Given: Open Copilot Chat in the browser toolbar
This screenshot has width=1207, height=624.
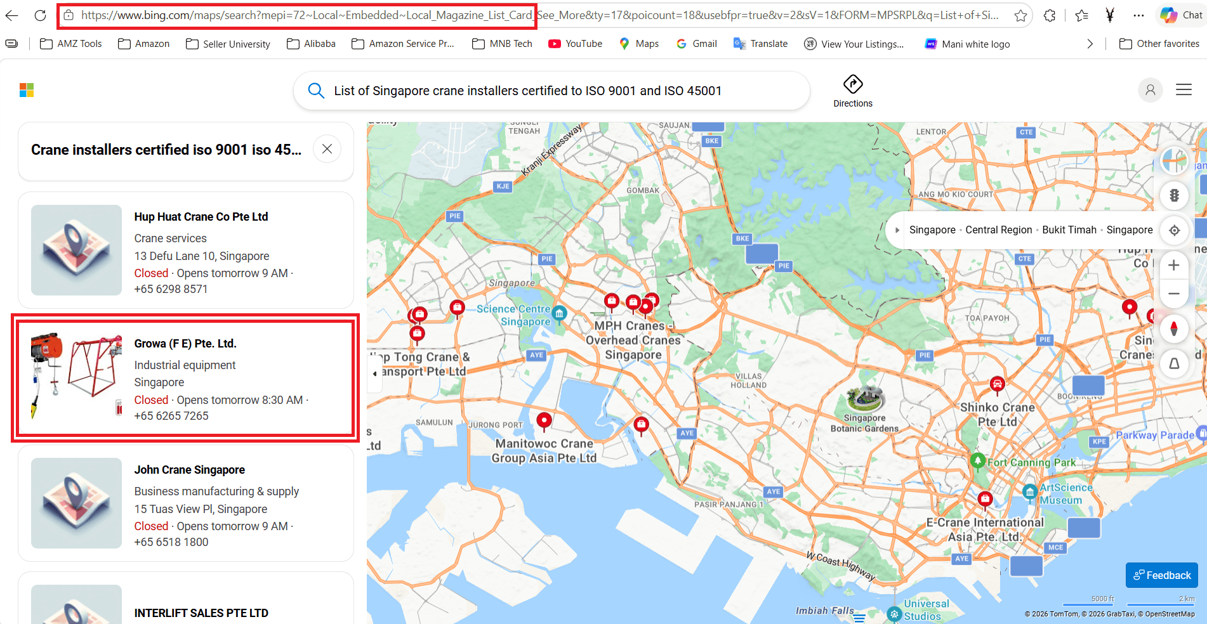Looking at the screenshot, I should pos(1181,15).
